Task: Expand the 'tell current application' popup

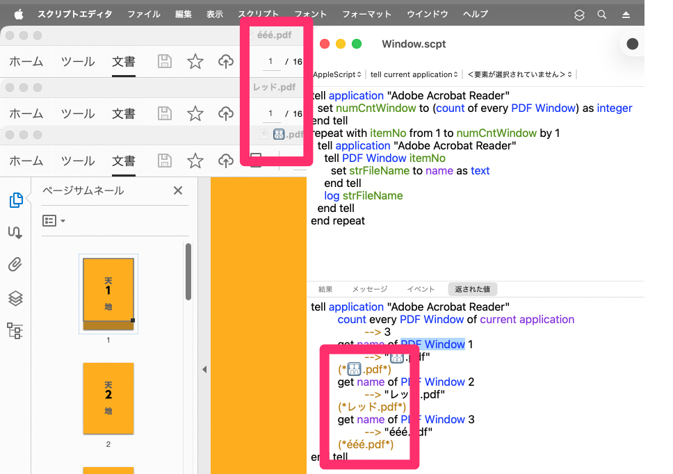Action: 414,74
